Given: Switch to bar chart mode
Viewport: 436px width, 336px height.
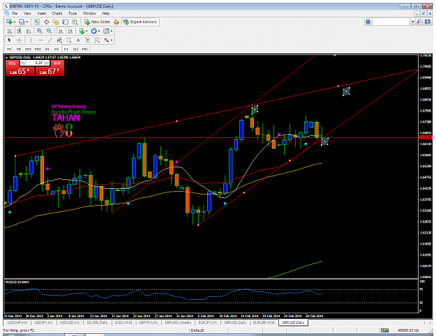Looking at the screenshot, I should tap(10, 31).
